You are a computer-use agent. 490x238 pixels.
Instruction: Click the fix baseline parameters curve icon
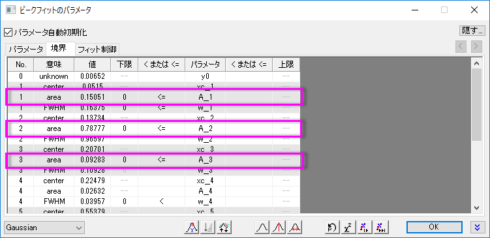pos(262,228)
